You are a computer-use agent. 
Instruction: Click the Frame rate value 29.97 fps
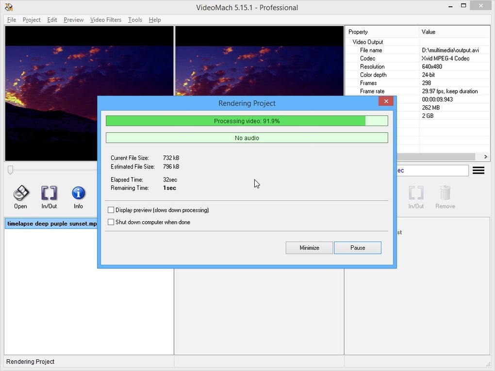pyautogui.click(x=450, y=91)
